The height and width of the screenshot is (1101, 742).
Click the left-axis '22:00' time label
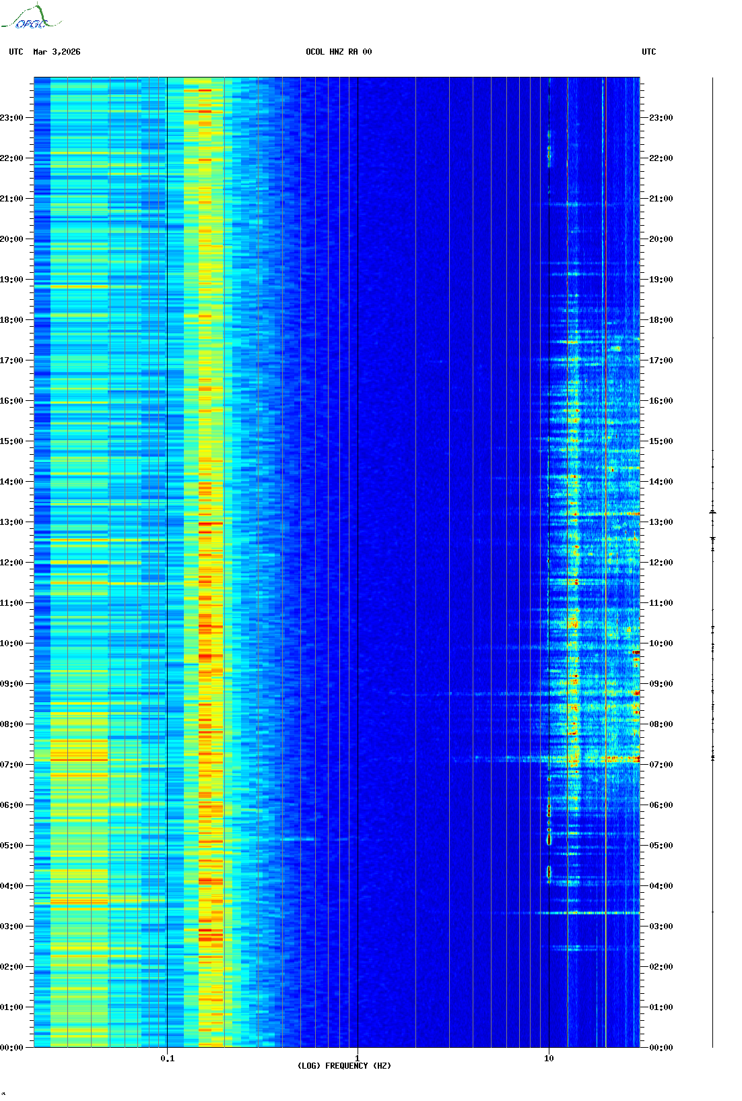pyautogui.click(x=11, y=158)
